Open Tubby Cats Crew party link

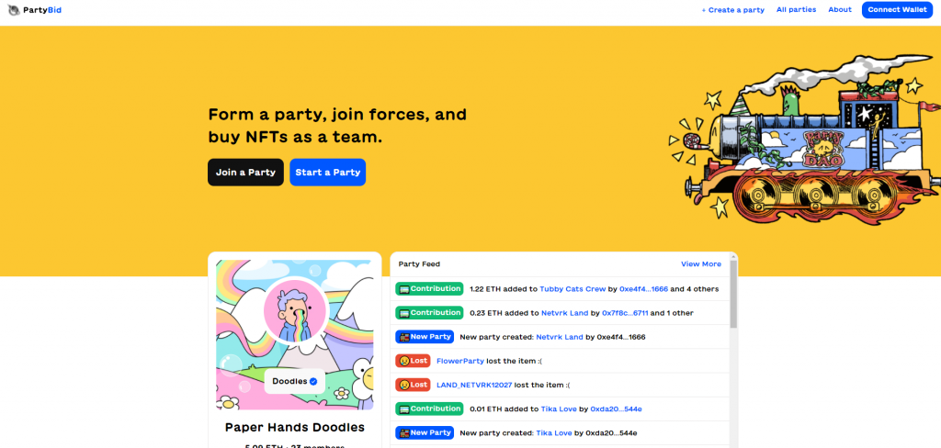(573, 289)
